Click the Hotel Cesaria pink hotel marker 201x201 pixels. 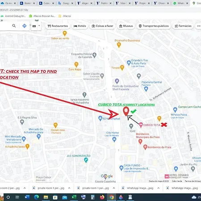167,176
